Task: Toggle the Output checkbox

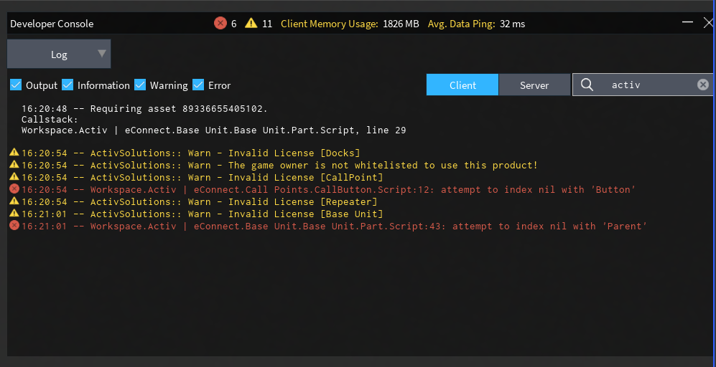Action: [16, 85]
